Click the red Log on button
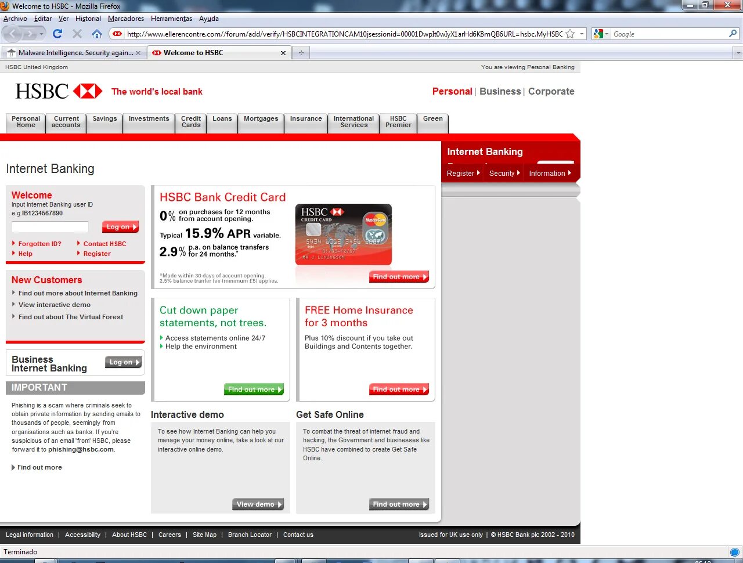Screen dimensions: 743x563 click(x=121, y=227)
